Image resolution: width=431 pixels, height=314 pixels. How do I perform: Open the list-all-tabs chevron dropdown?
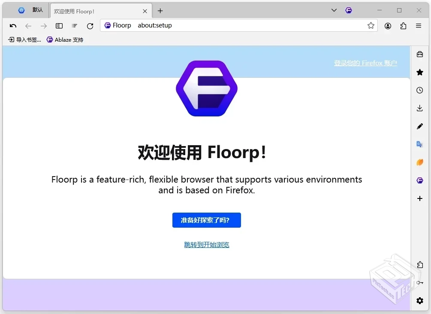tap(334, 10)
